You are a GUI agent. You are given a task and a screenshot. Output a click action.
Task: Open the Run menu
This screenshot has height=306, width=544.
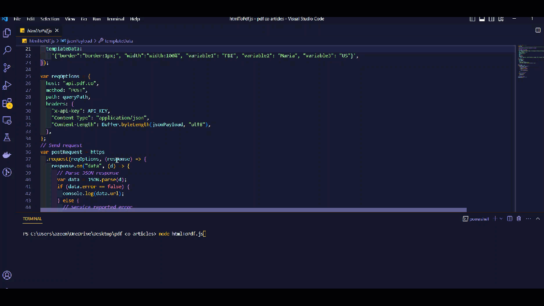pos(97,19)
